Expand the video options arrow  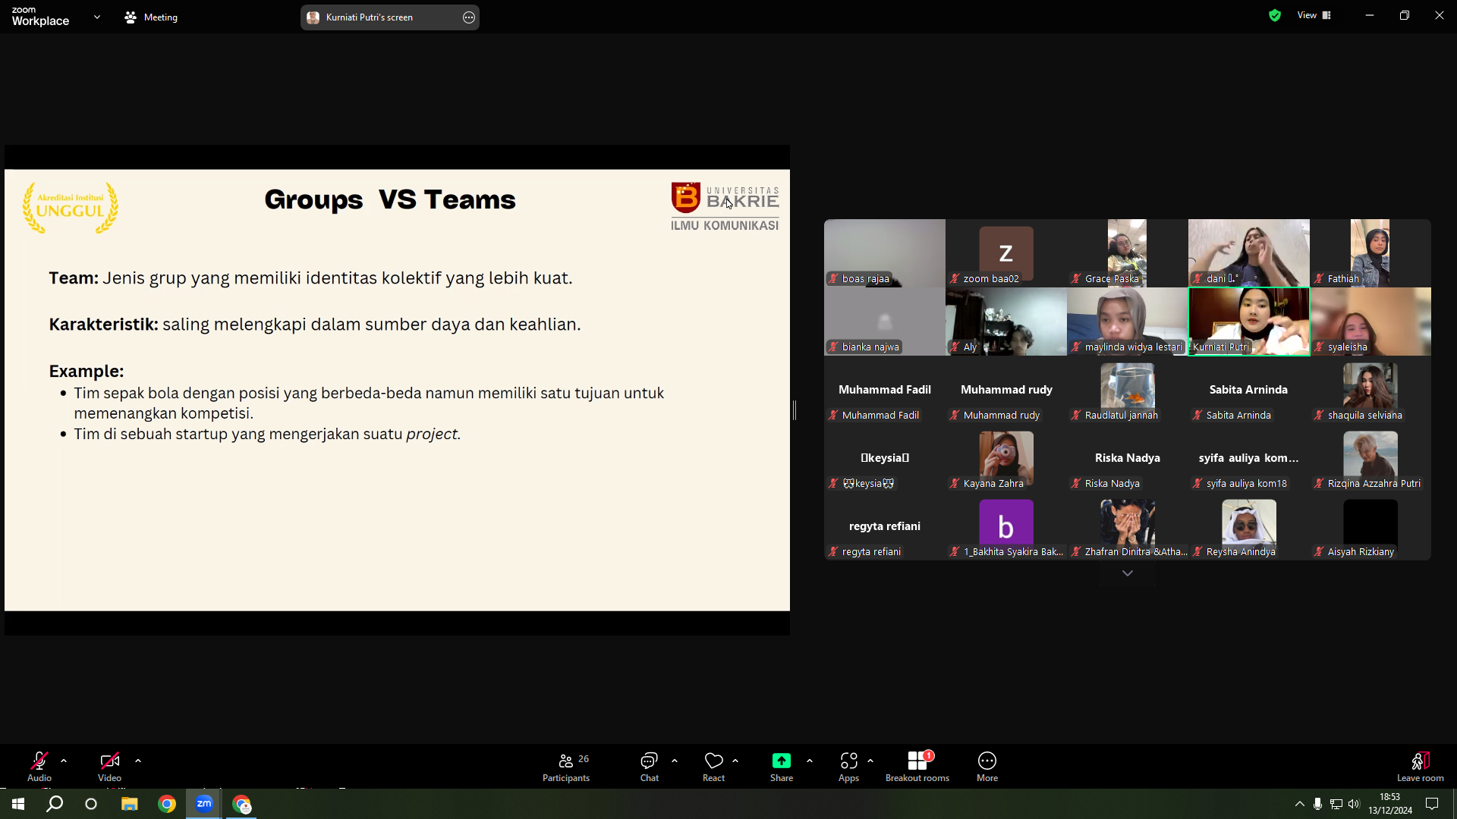[x=138, y=761]
